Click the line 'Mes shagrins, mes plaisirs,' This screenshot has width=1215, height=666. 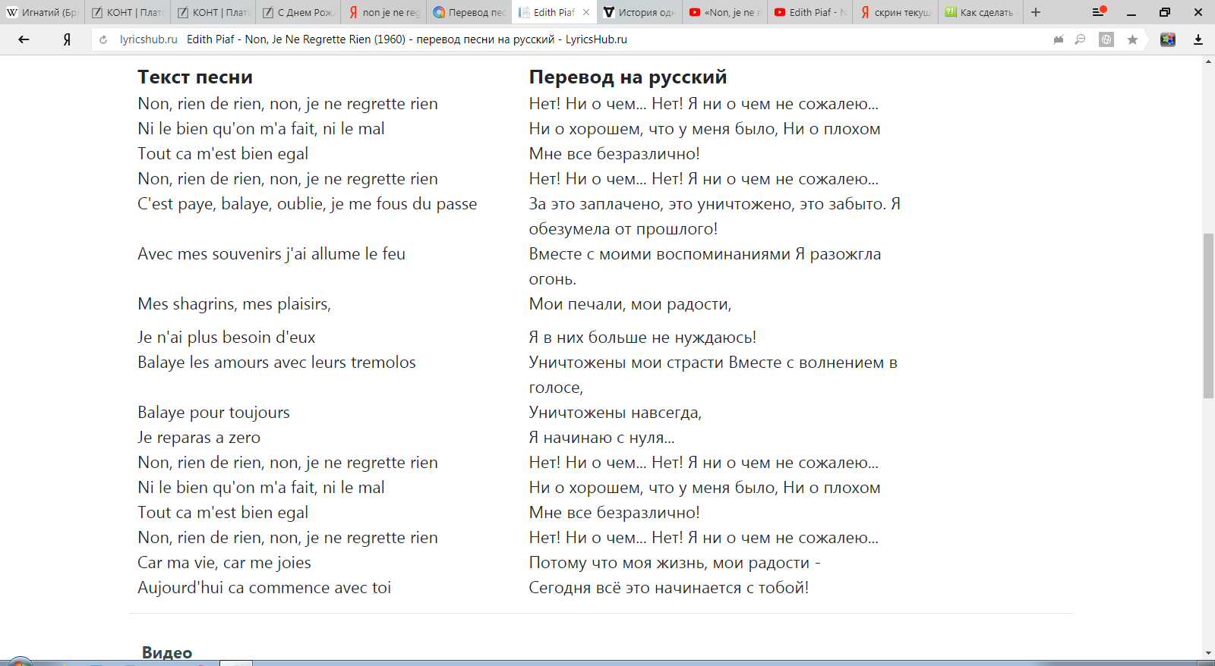[234, 304]
